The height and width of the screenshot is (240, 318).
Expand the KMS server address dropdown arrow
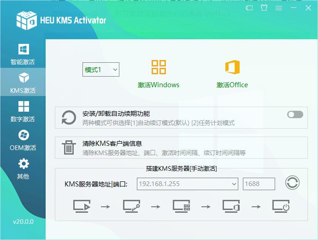234,184
